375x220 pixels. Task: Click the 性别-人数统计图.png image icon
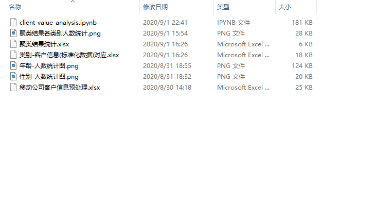coord(13,76)
